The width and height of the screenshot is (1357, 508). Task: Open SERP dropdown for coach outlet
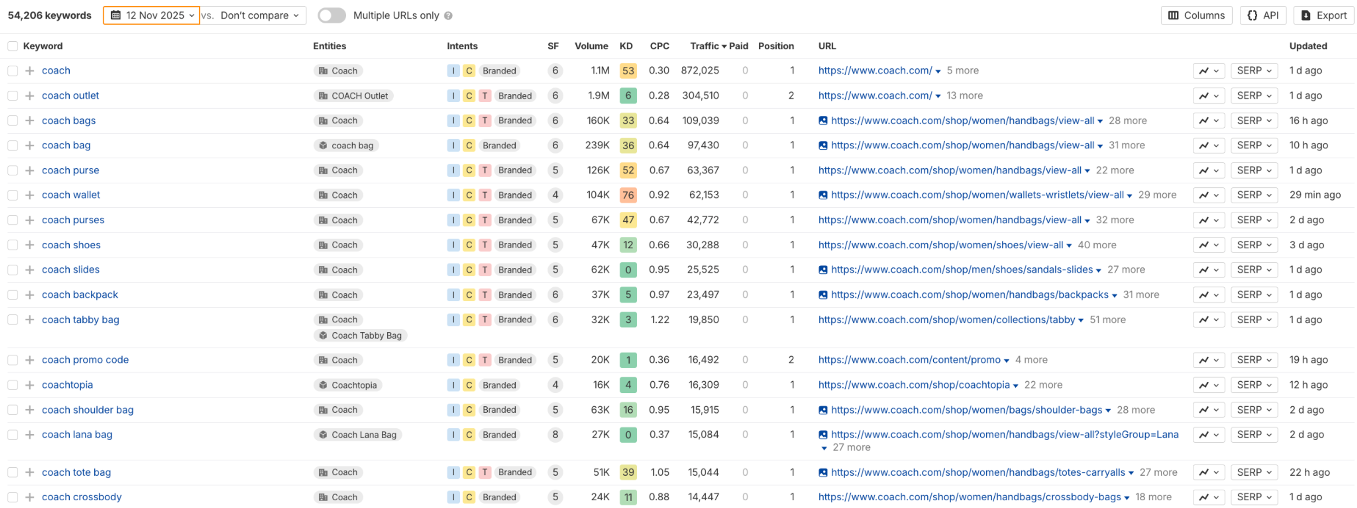coord(1254,96)
